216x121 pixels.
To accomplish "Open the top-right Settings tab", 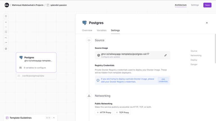I will point(195,5).
